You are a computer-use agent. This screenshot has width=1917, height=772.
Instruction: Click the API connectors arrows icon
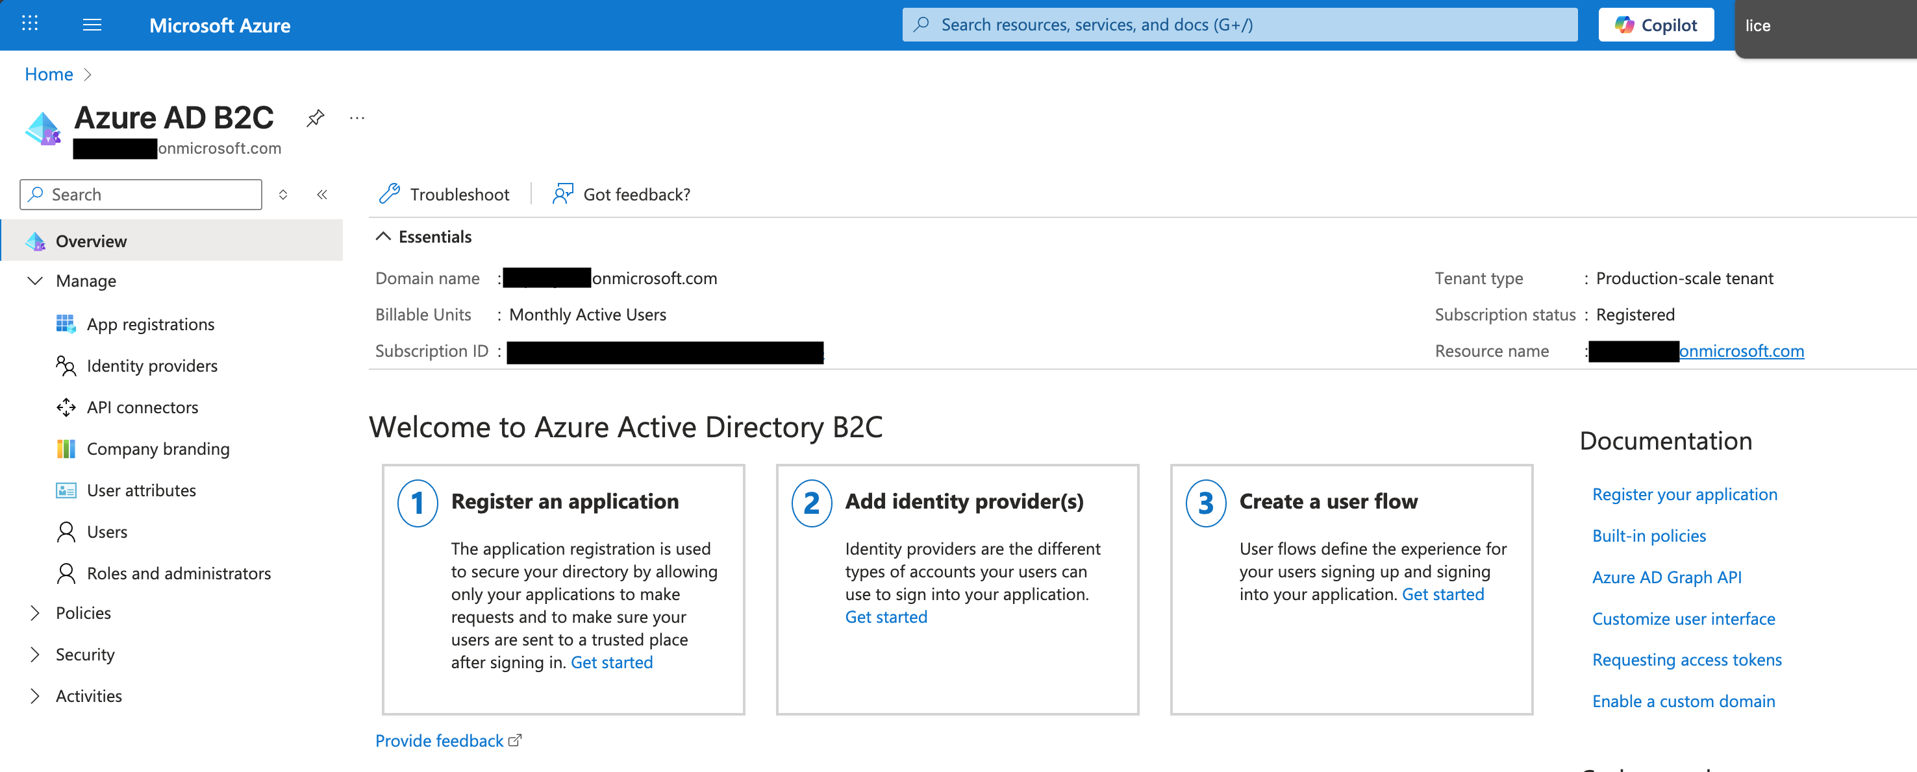click(66, 407)
